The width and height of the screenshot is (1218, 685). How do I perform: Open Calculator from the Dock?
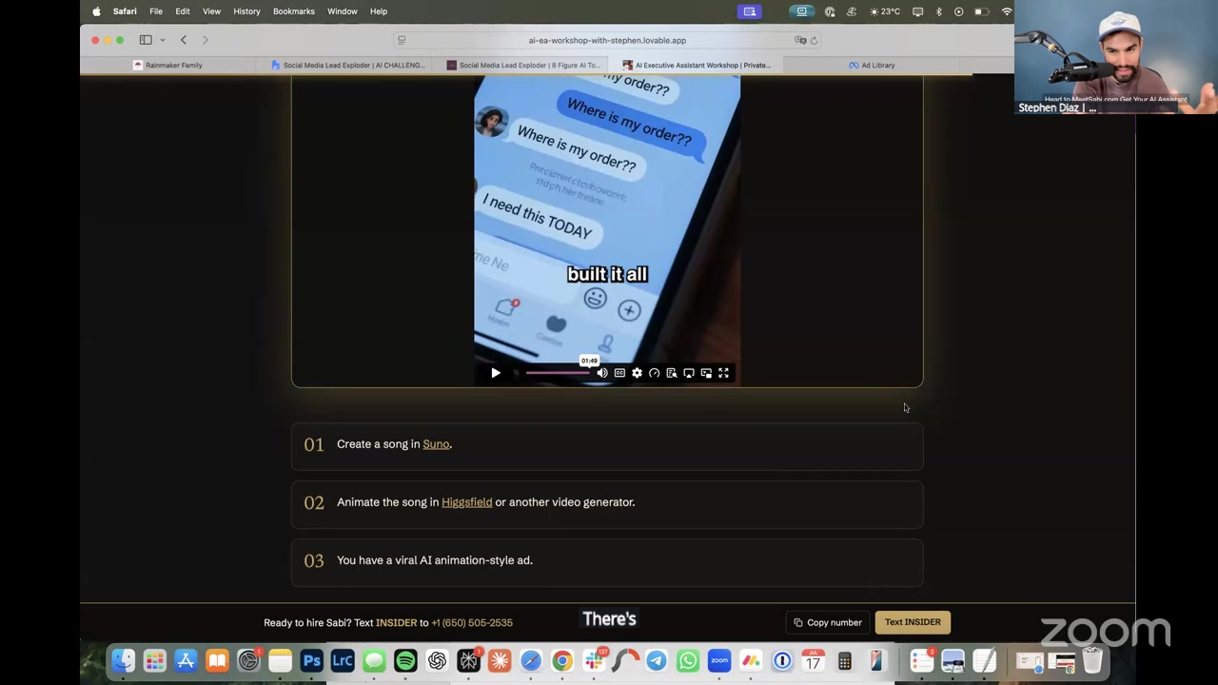pyautogui.click(x=844, y=660)
